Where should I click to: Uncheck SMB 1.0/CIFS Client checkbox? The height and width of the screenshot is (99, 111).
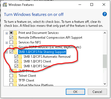(16, 61)
